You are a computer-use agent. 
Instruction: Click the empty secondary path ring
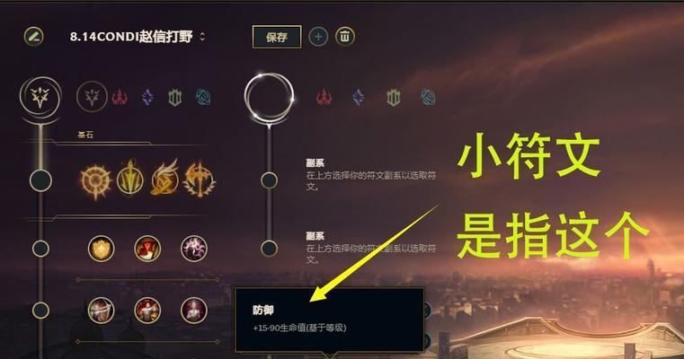269,98
